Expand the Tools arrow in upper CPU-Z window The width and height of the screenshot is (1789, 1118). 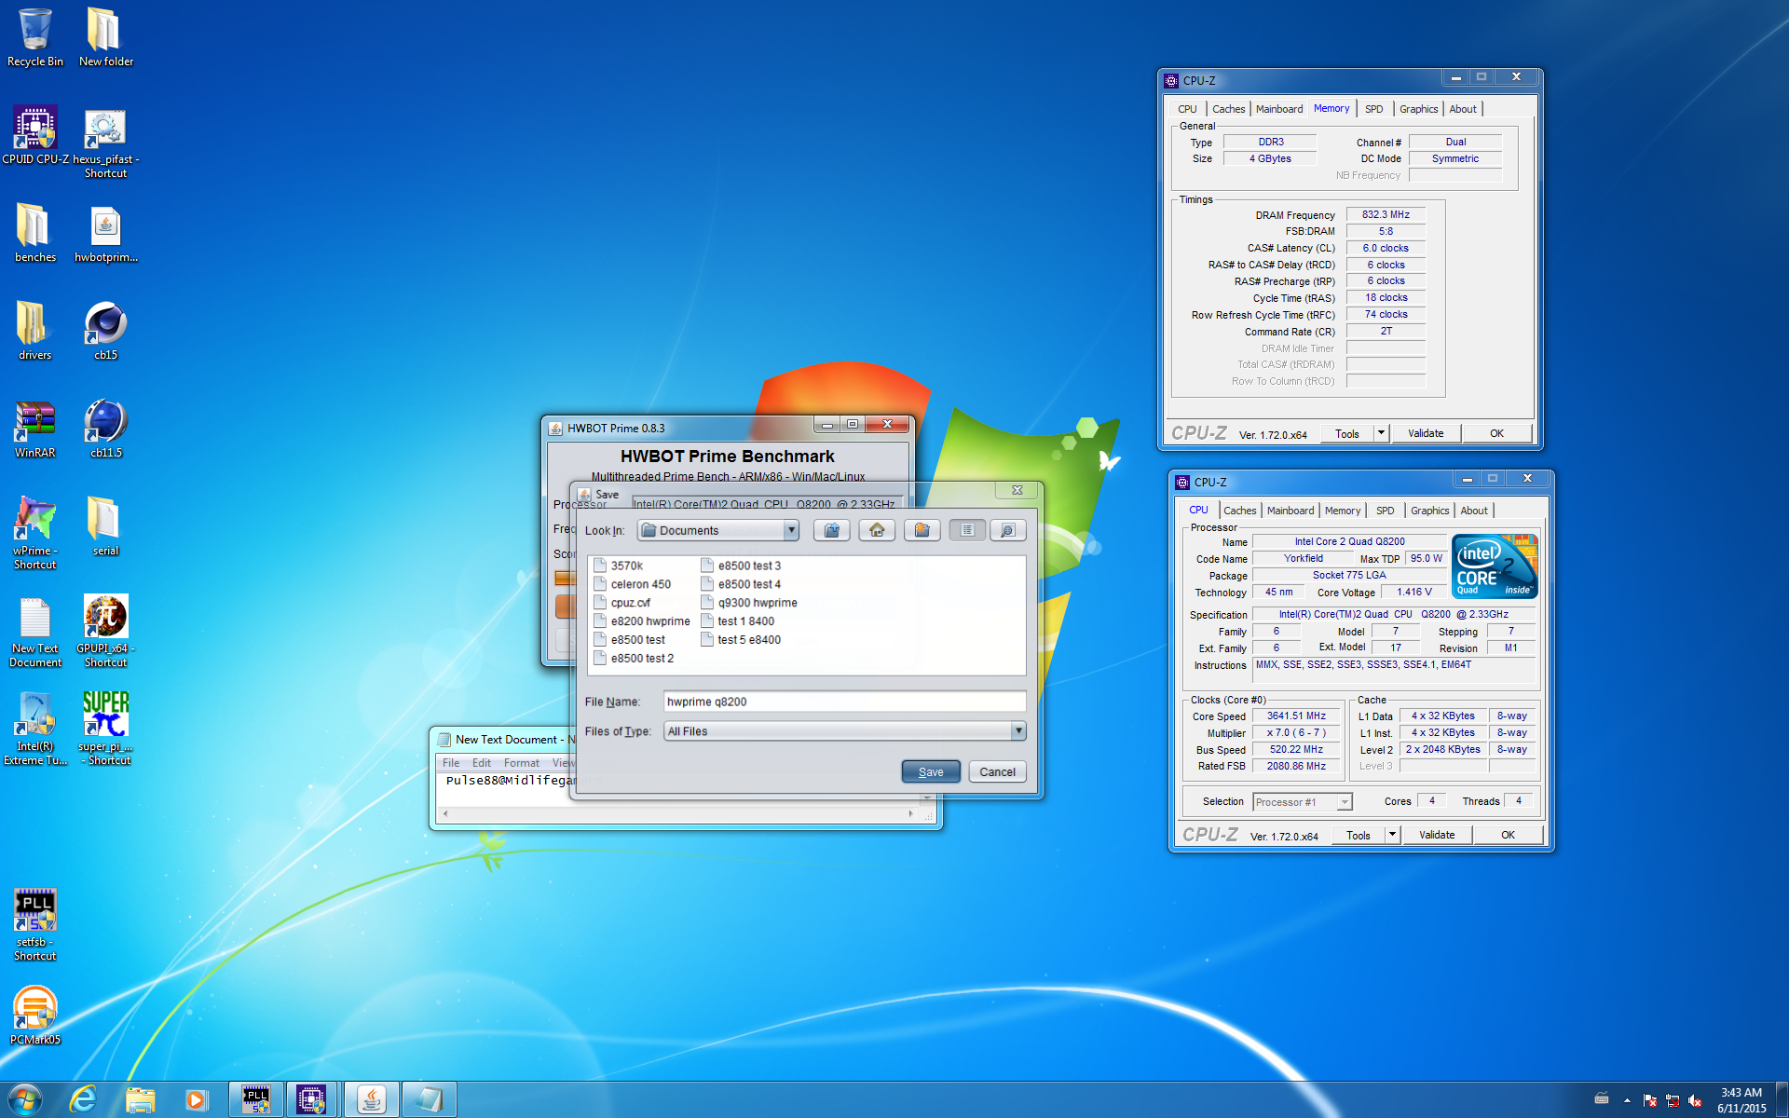(x=1381, y=433)
